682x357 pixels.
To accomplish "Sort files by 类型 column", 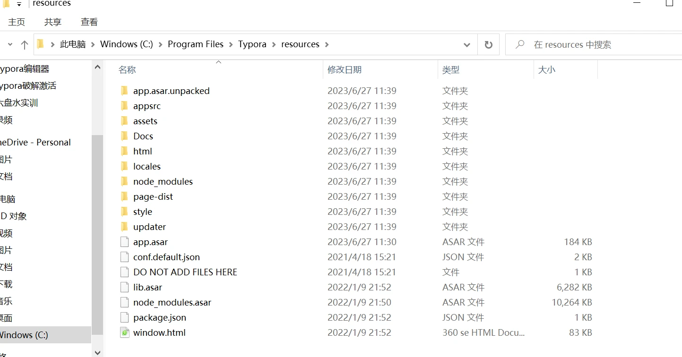I will click(x=451, y=69).
